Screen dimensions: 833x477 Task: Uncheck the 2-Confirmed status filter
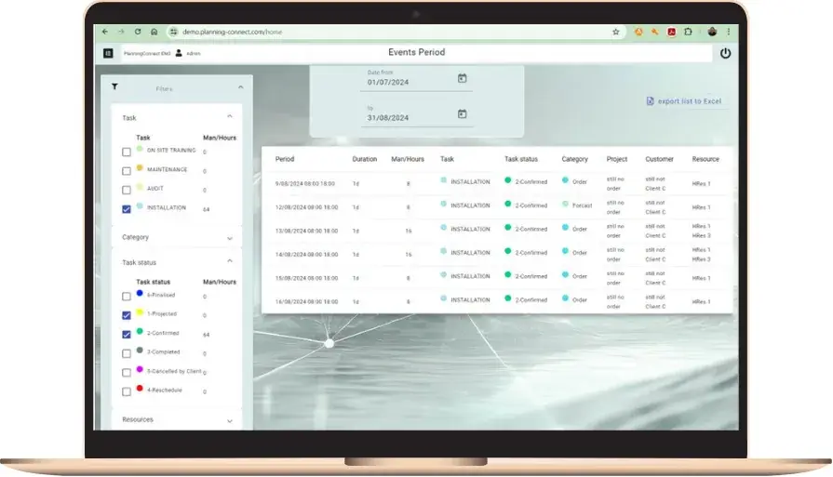click(x=127, y=334)
